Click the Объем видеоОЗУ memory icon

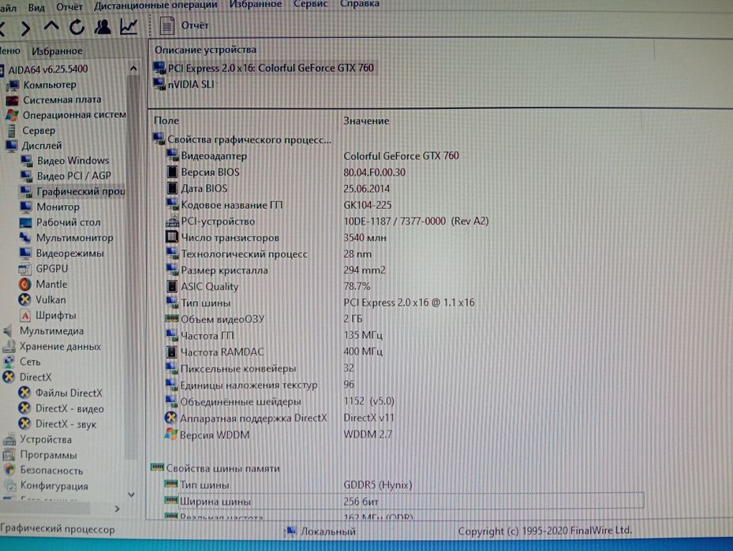point(171,319)
